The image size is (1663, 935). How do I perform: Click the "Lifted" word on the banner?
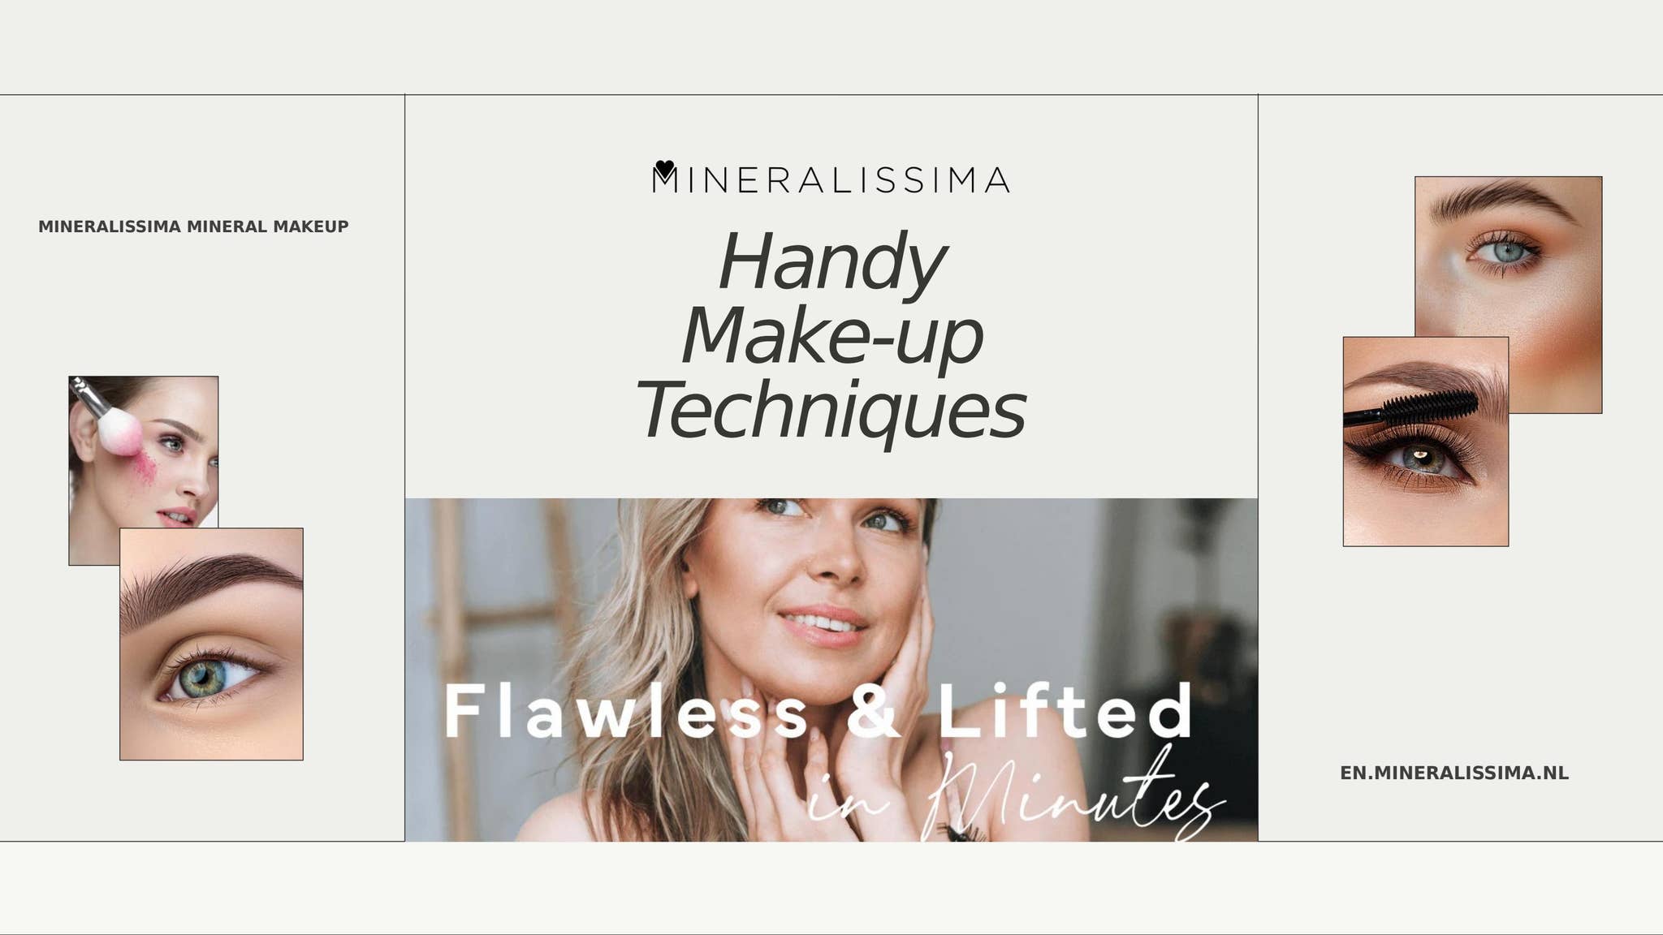(1065, 712)
